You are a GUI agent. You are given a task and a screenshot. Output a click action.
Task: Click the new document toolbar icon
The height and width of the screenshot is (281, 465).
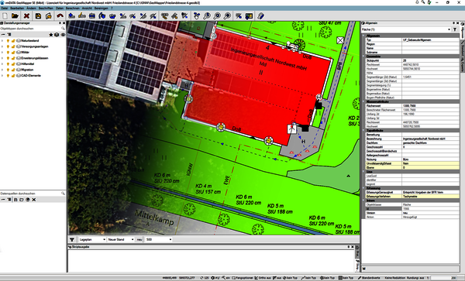[5, 16]
